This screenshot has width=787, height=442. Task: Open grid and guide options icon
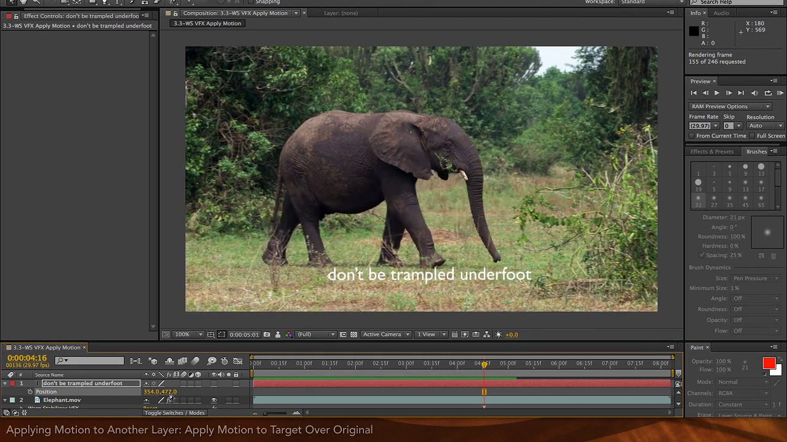[x=211, y=335]
